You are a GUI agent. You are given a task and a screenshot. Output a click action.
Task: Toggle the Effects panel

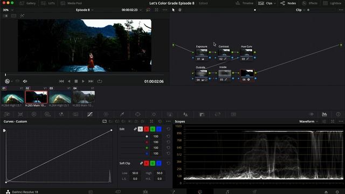(309, 3)
